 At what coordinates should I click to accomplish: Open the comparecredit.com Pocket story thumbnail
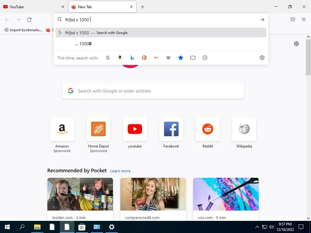coord(153,194)
